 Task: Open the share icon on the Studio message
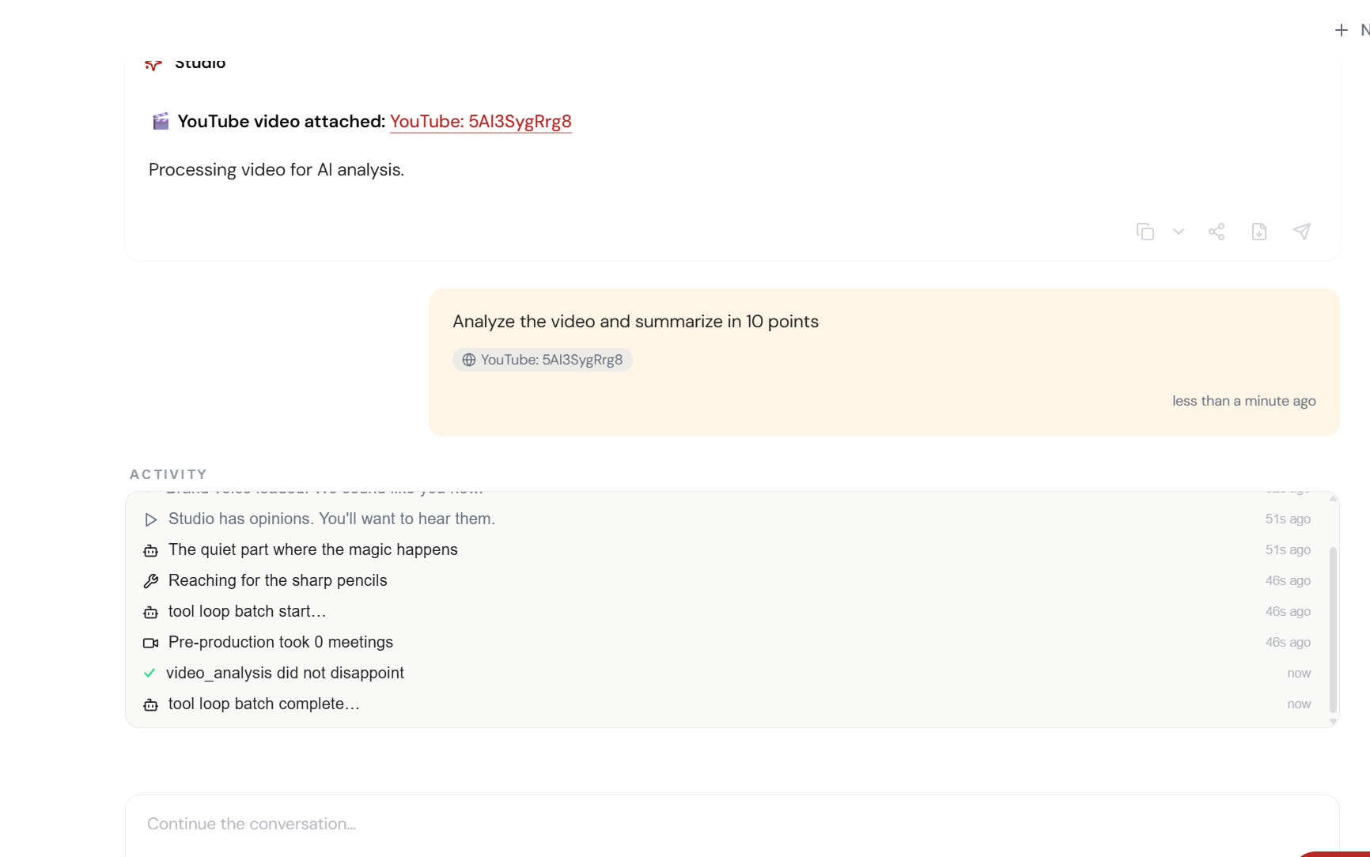pyautogui.click(x=1217, y=231)
